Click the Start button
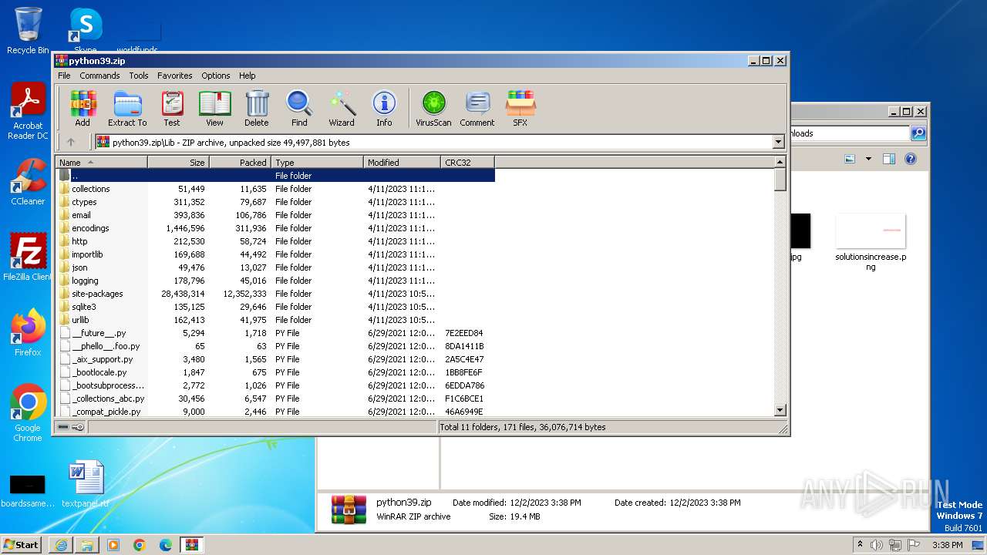The height and width of the screenshot is (555, 987). [x=22, y=544]
